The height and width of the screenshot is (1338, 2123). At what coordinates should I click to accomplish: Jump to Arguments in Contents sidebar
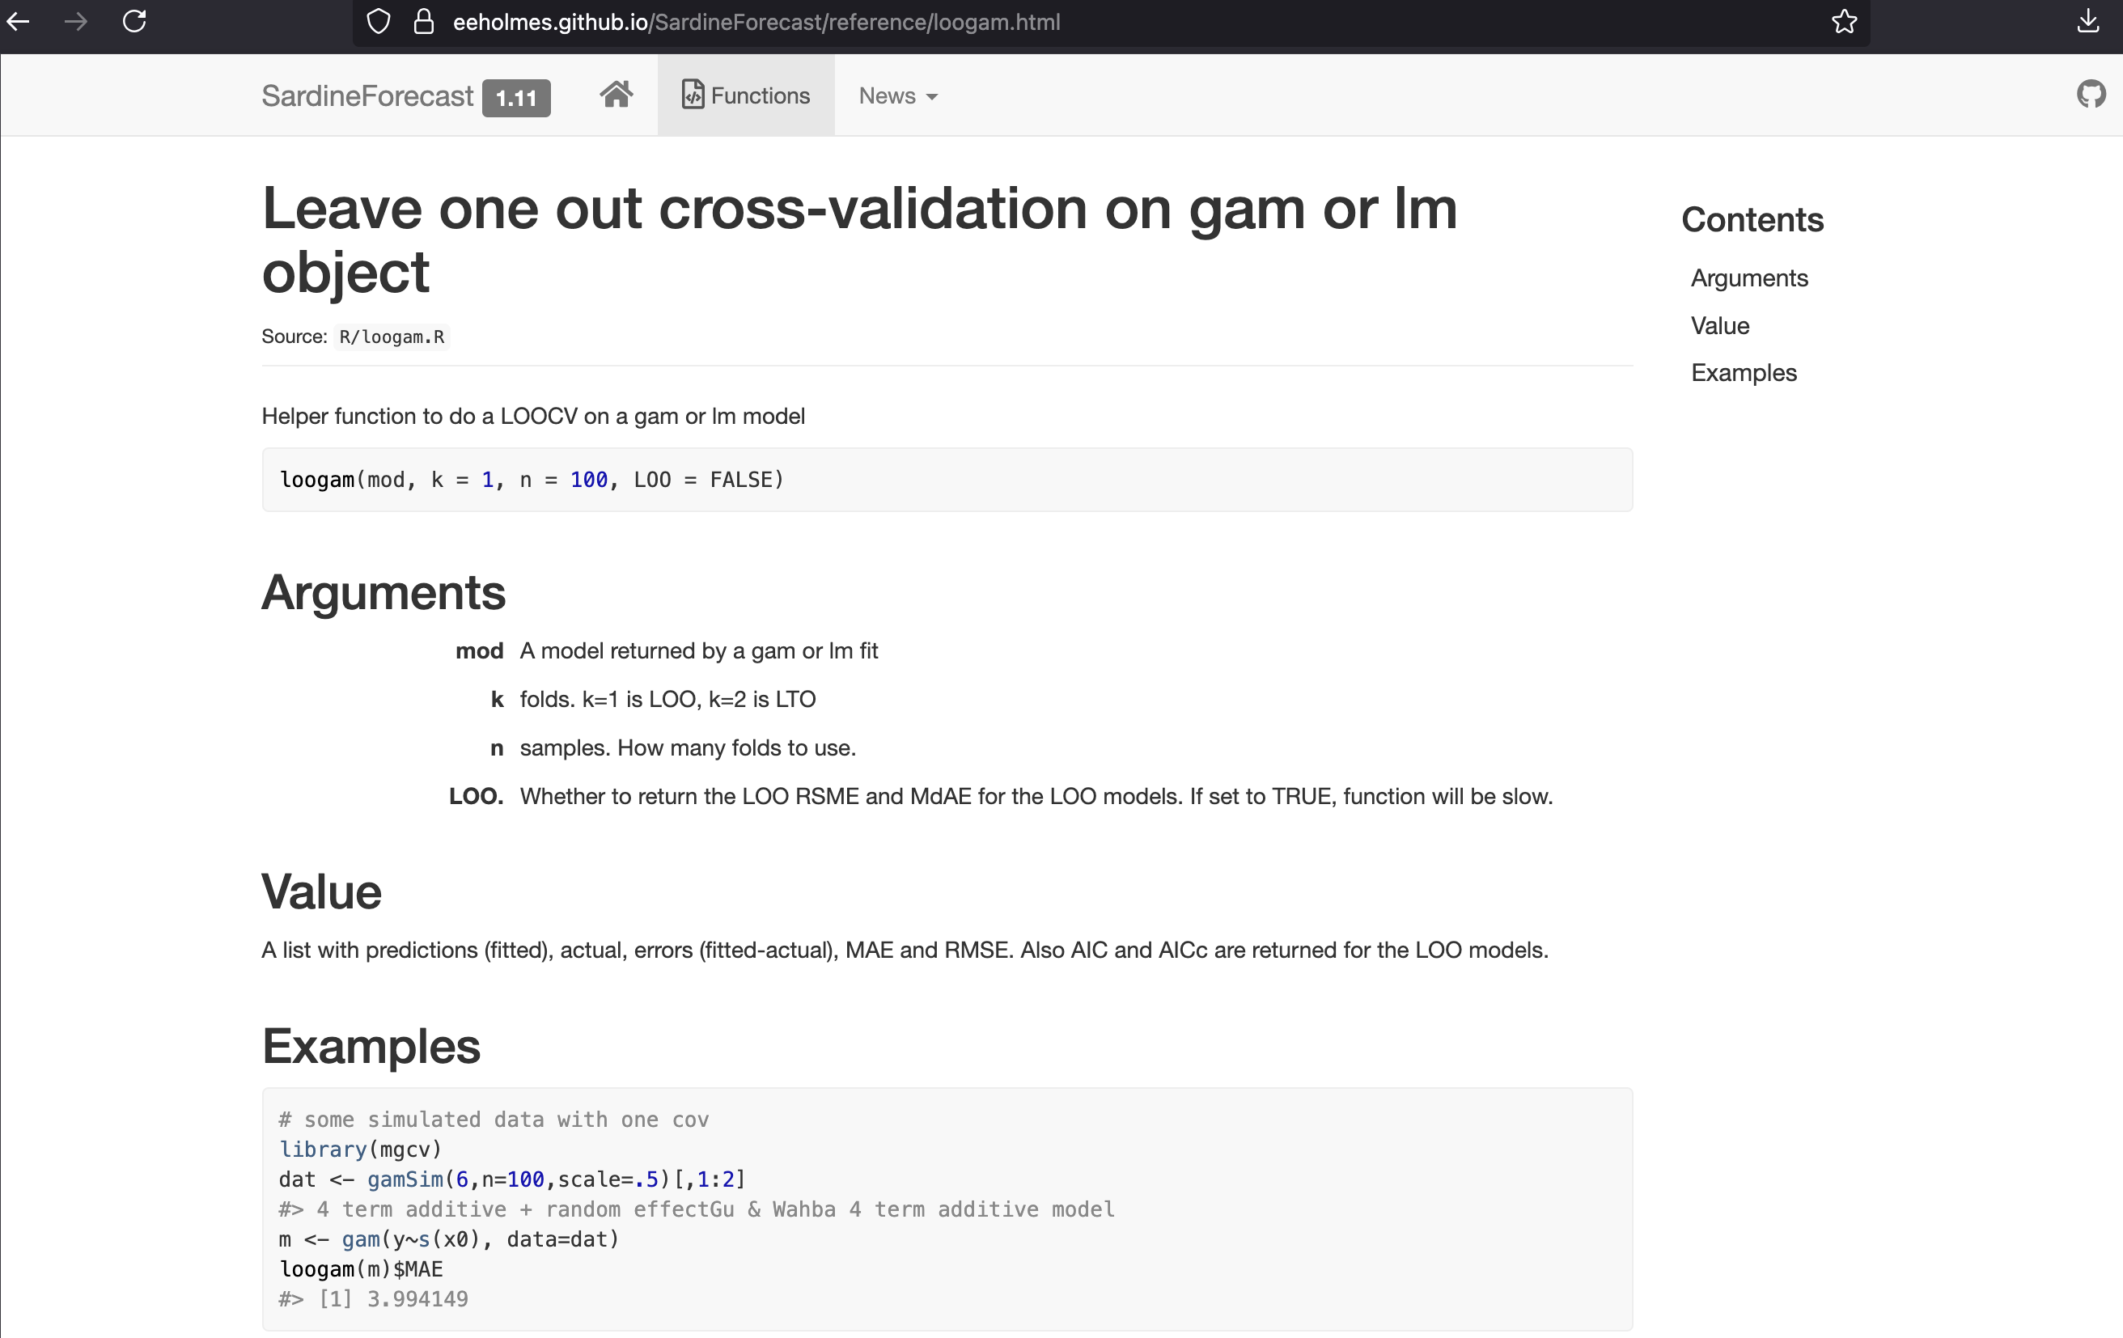click(1749, 277)
